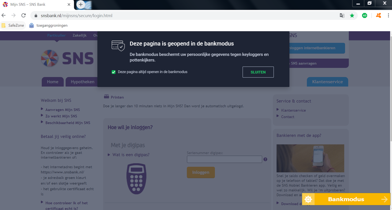Open the green AD extension icon
The image size is (392, 210).
pos(364,15)
